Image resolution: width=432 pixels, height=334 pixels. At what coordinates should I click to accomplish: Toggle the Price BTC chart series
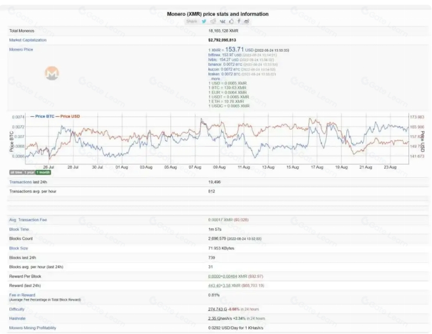[42, 116]
